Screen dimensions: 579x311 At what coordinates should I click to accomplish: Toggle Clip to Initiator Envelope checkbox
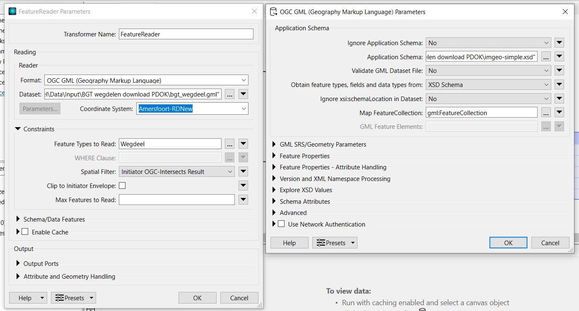[x=122, y=186]
